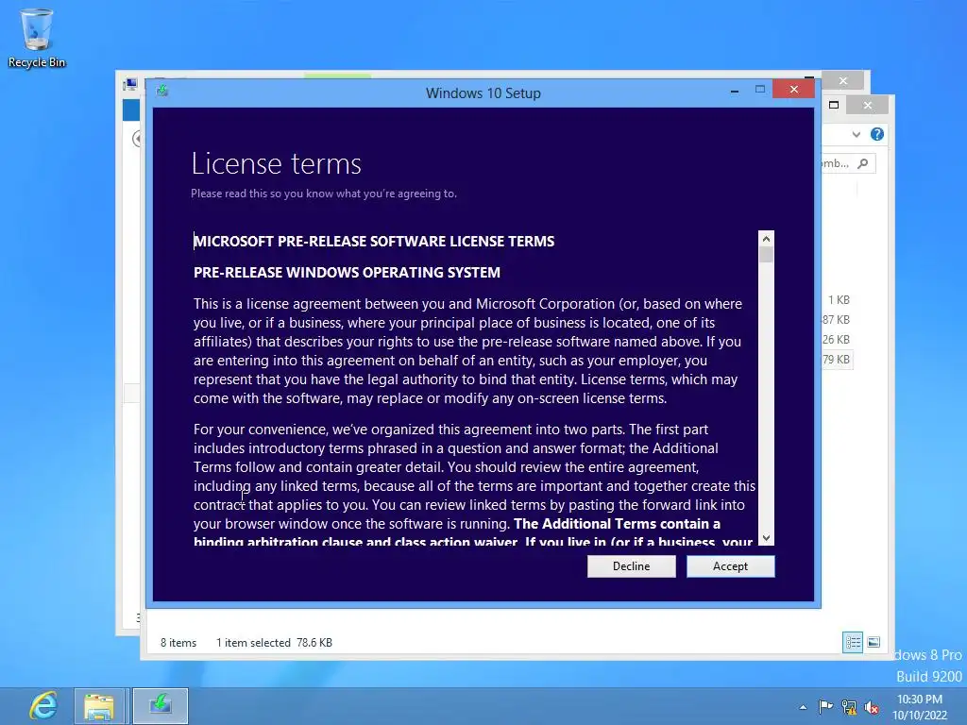This screenshot has height=725, width=967.
Task: Click 'PRE-RELEASE WINDOWS OPERATING SYSTEM' line
Action: [347, 273]
